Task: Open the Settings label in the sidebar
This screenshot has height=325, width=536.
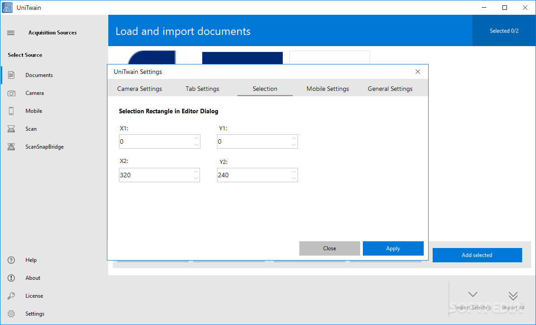Action: tap(35, 314)
